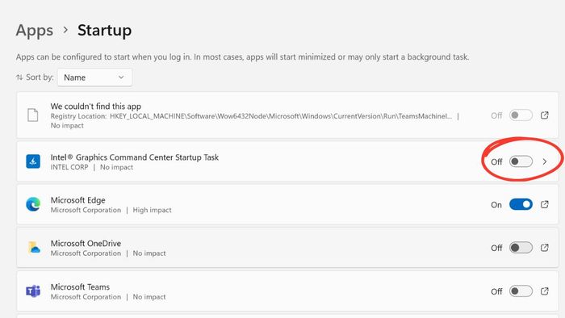Enable the Microsoft Teams startup toggle
Screen dimensions: 565x318
pyautogui.click(x=521, y=291)
